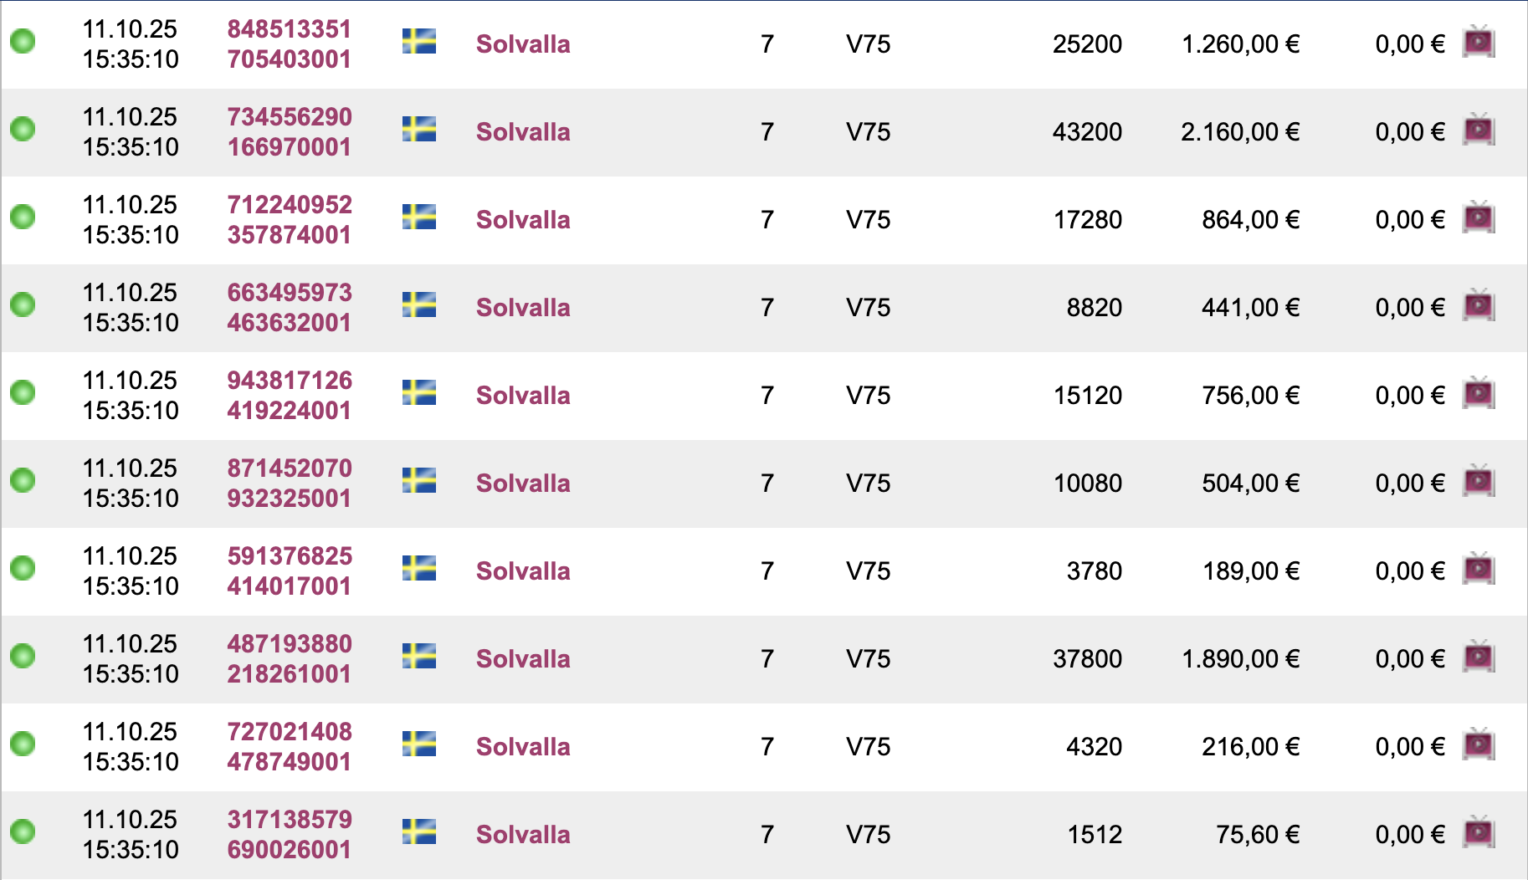Open ticket link 943817126419224001
The image size is (1528, 880).
290,396
